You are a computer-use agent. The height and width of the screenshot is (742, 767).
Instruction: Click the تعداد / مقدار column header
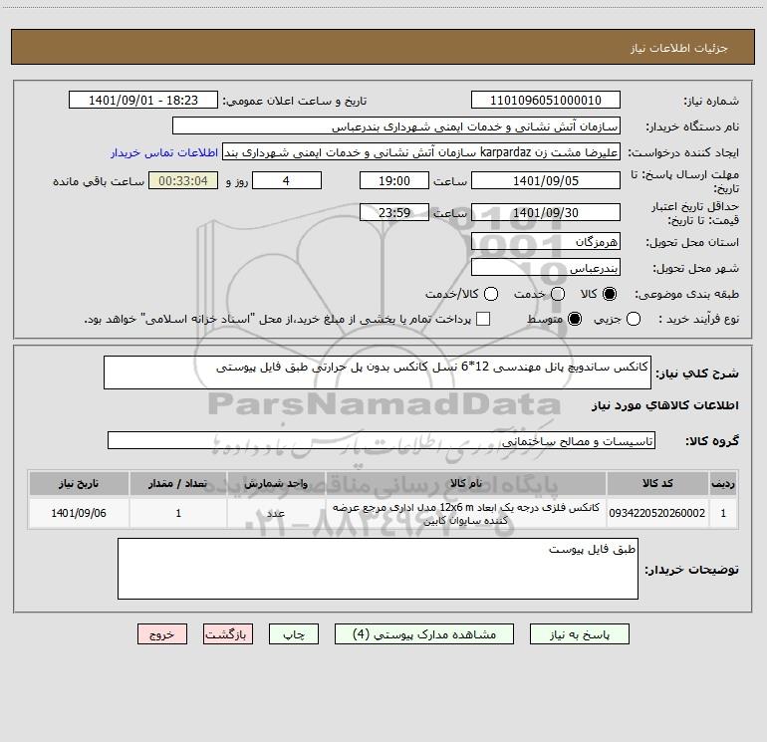178,483
